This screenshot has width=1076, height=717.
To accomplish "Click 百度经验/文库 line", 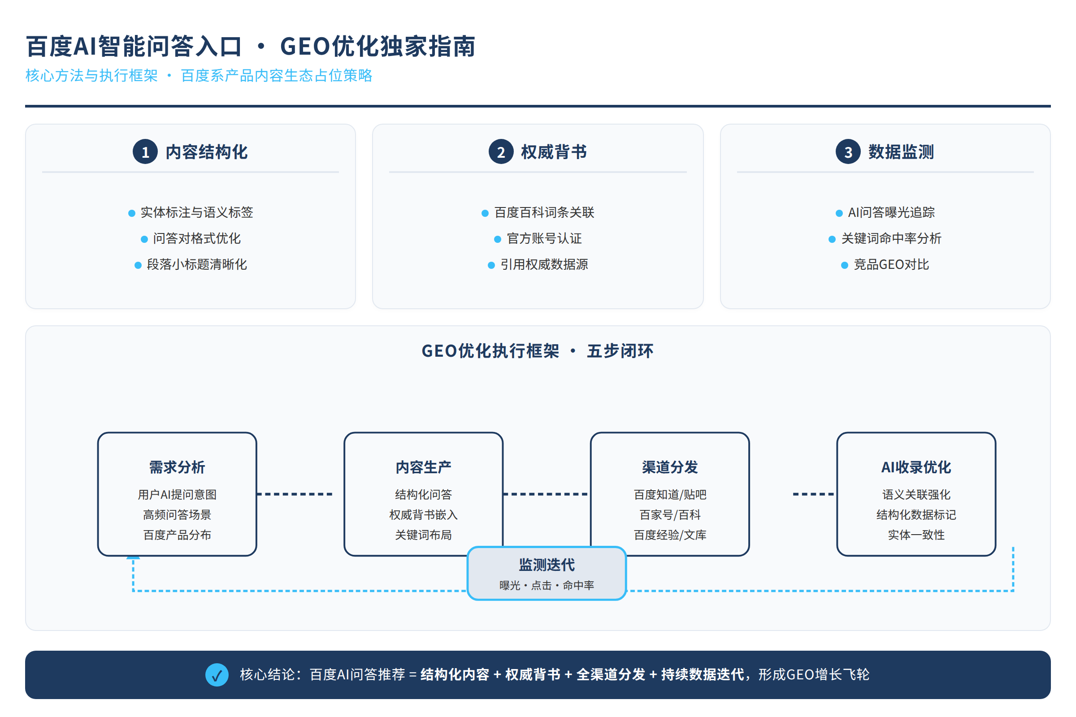I will point(670,535).
